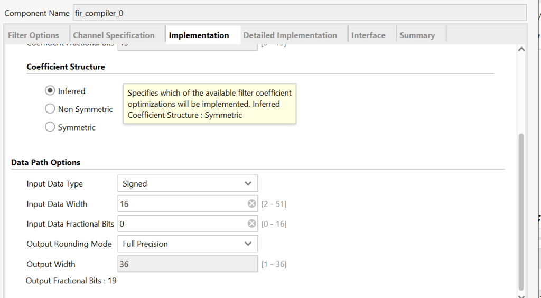Go to the Detailed Implementation tab

pos(290,35)
